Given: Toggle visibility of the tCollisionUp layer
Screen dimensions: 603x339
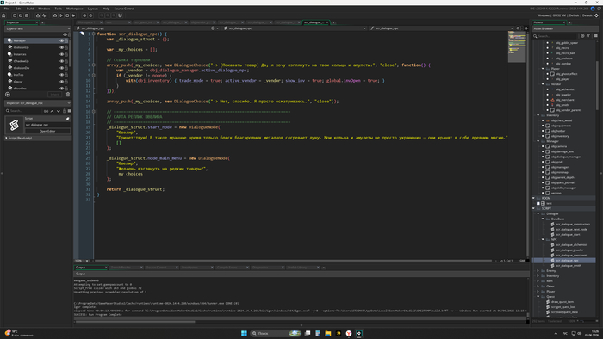Looking at the screenshot, I should (61, 47).
